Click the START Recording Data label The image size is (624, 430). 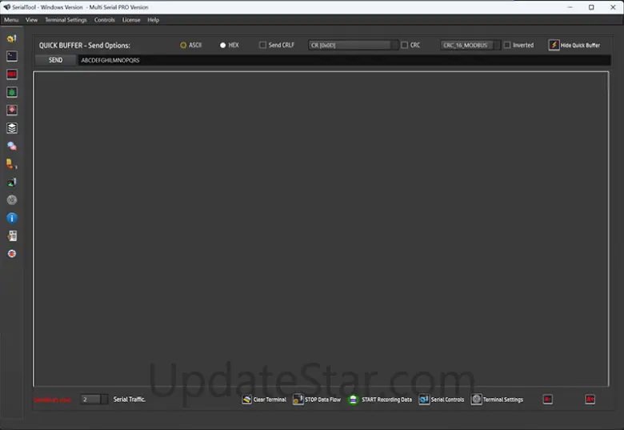pyautogui.click(x=386, y=400)
